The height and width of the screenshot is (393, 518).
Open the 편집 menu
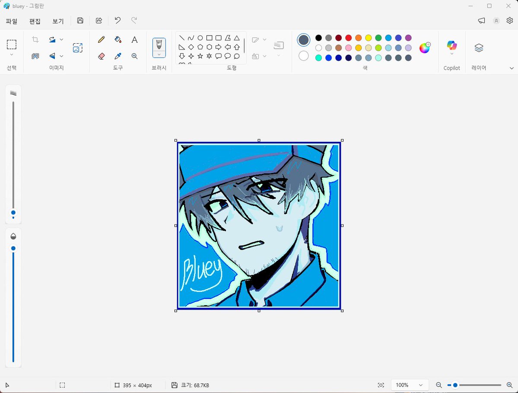(x=35, y=21)
